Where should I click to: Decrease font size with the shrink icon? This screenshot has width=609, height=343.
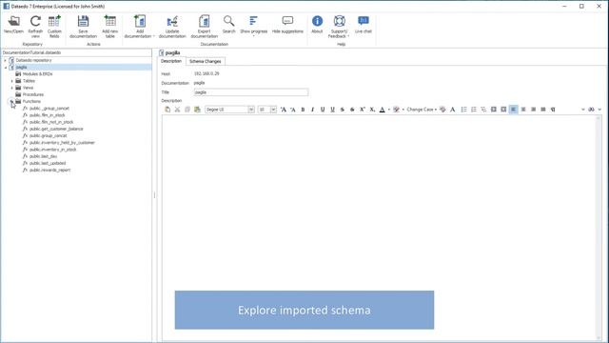pyautogui.click(x=293, y=110)
